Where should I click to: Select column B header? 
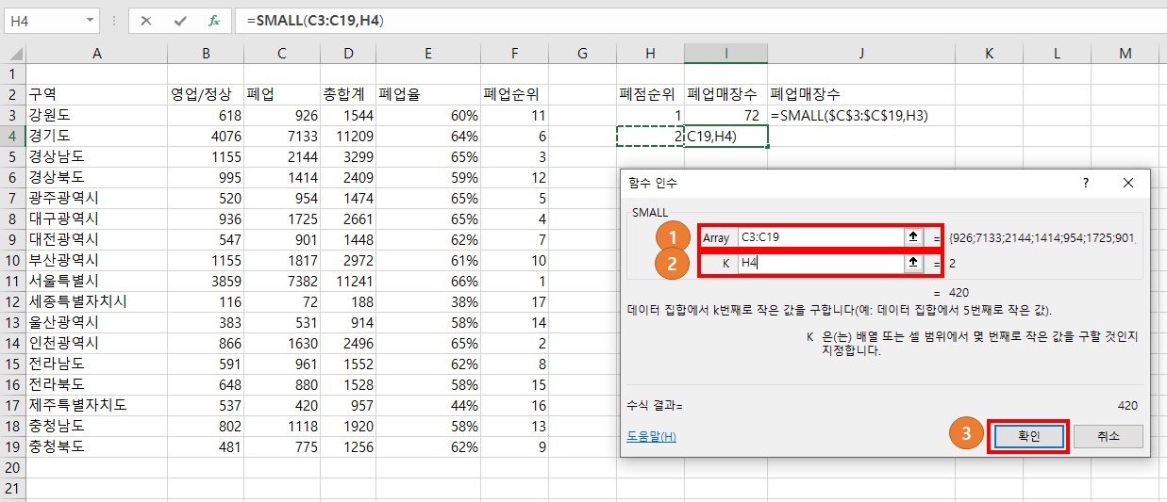pyautogui.click(x=206, y=54)
